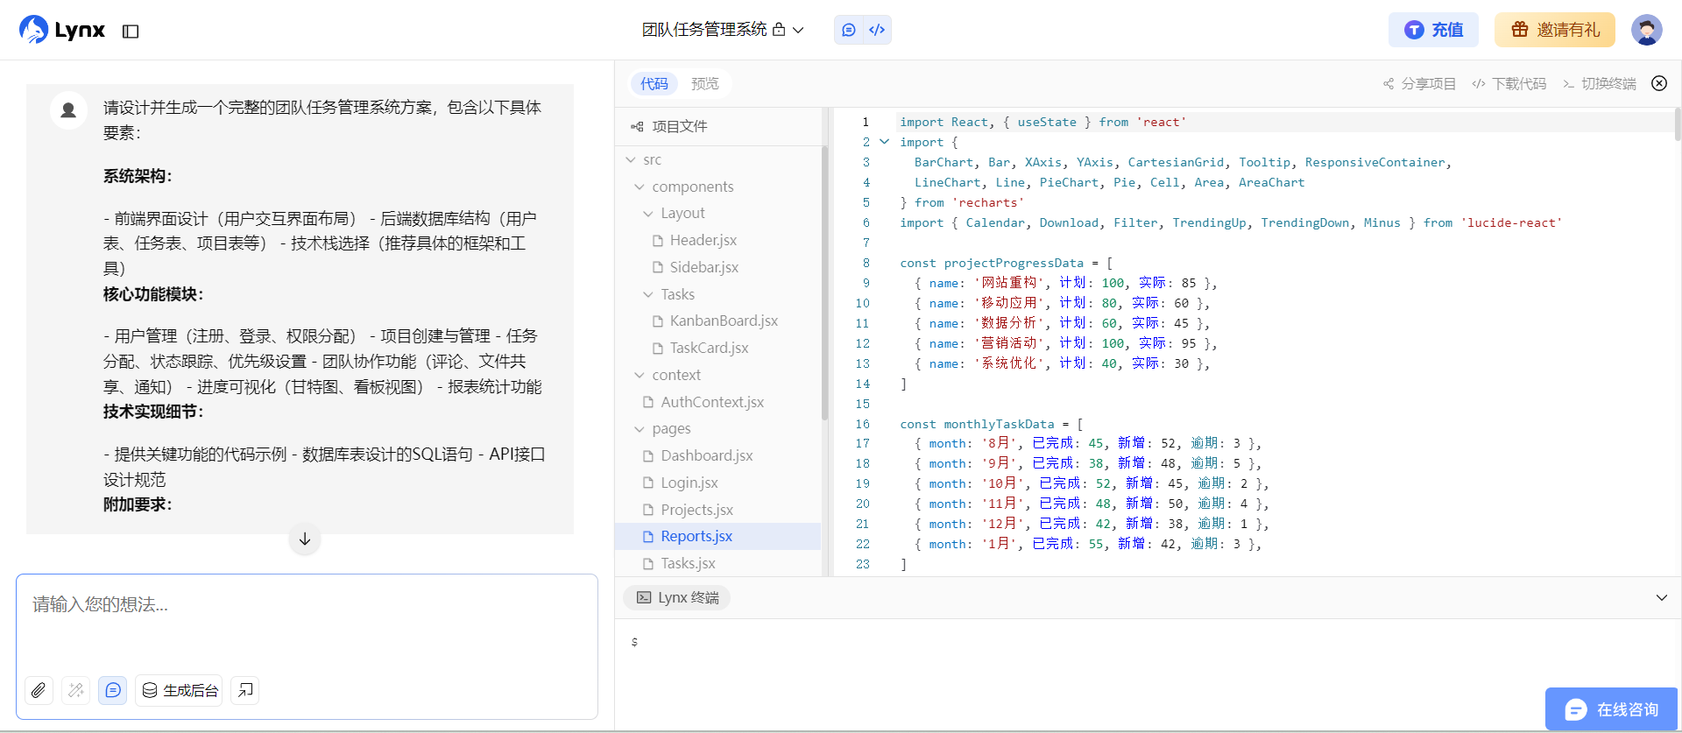Collapse the terminal panel chevron
This screenshot has height=733, width=1682.
coord(1661,597)
